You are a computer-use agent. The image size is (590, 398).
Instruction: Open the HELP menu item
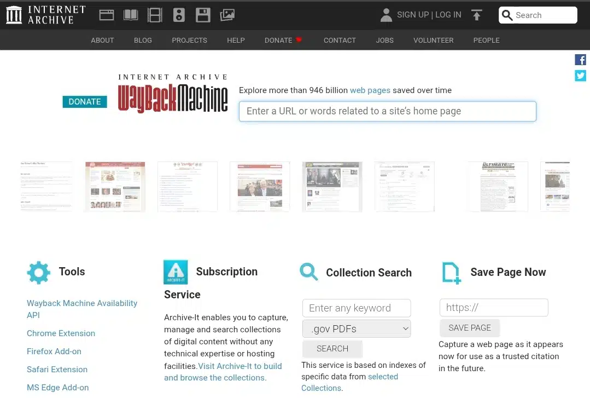(x=236, y=41)
